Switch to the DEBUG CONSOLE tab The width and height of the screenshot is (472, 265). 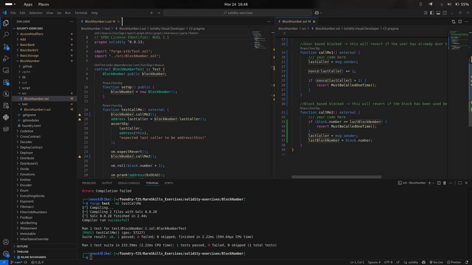(129, 183)
